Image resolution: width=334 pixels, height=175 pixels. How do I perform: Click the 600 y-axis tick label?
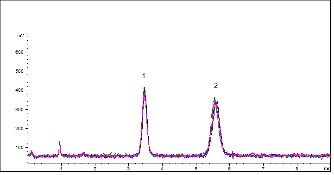click(19, 52)
